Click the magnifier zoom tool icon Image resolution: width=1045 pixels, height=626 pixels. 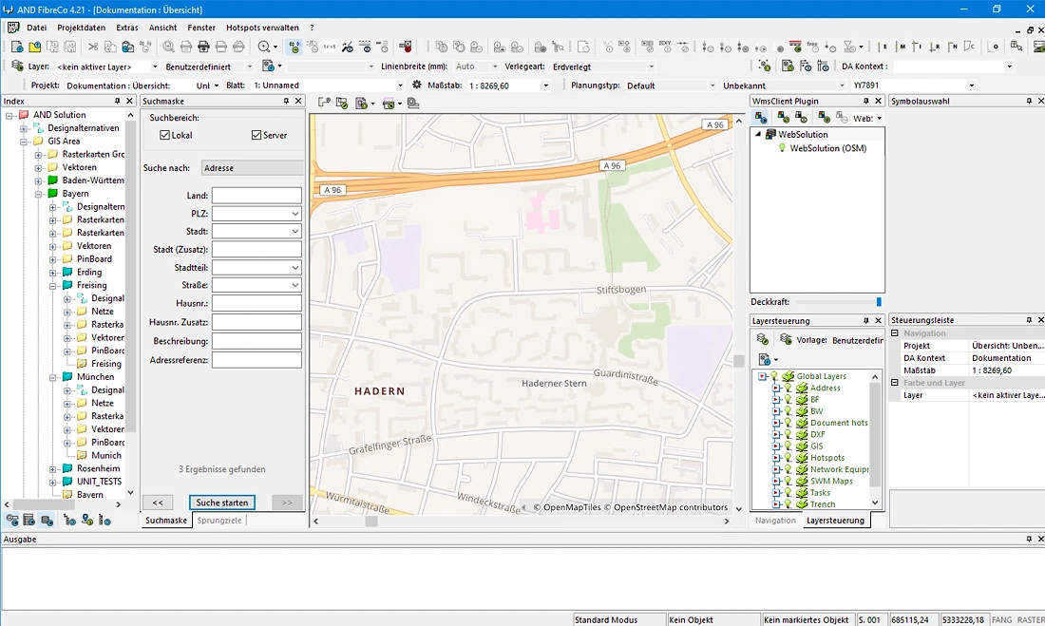click(264, 47)
